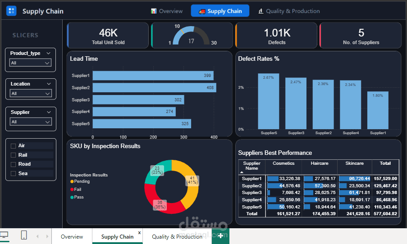The width and height of the screenshot is (407, 244).
Task: Click Supplier5 Cosmetics value 50,160.42
Action: 284,207
